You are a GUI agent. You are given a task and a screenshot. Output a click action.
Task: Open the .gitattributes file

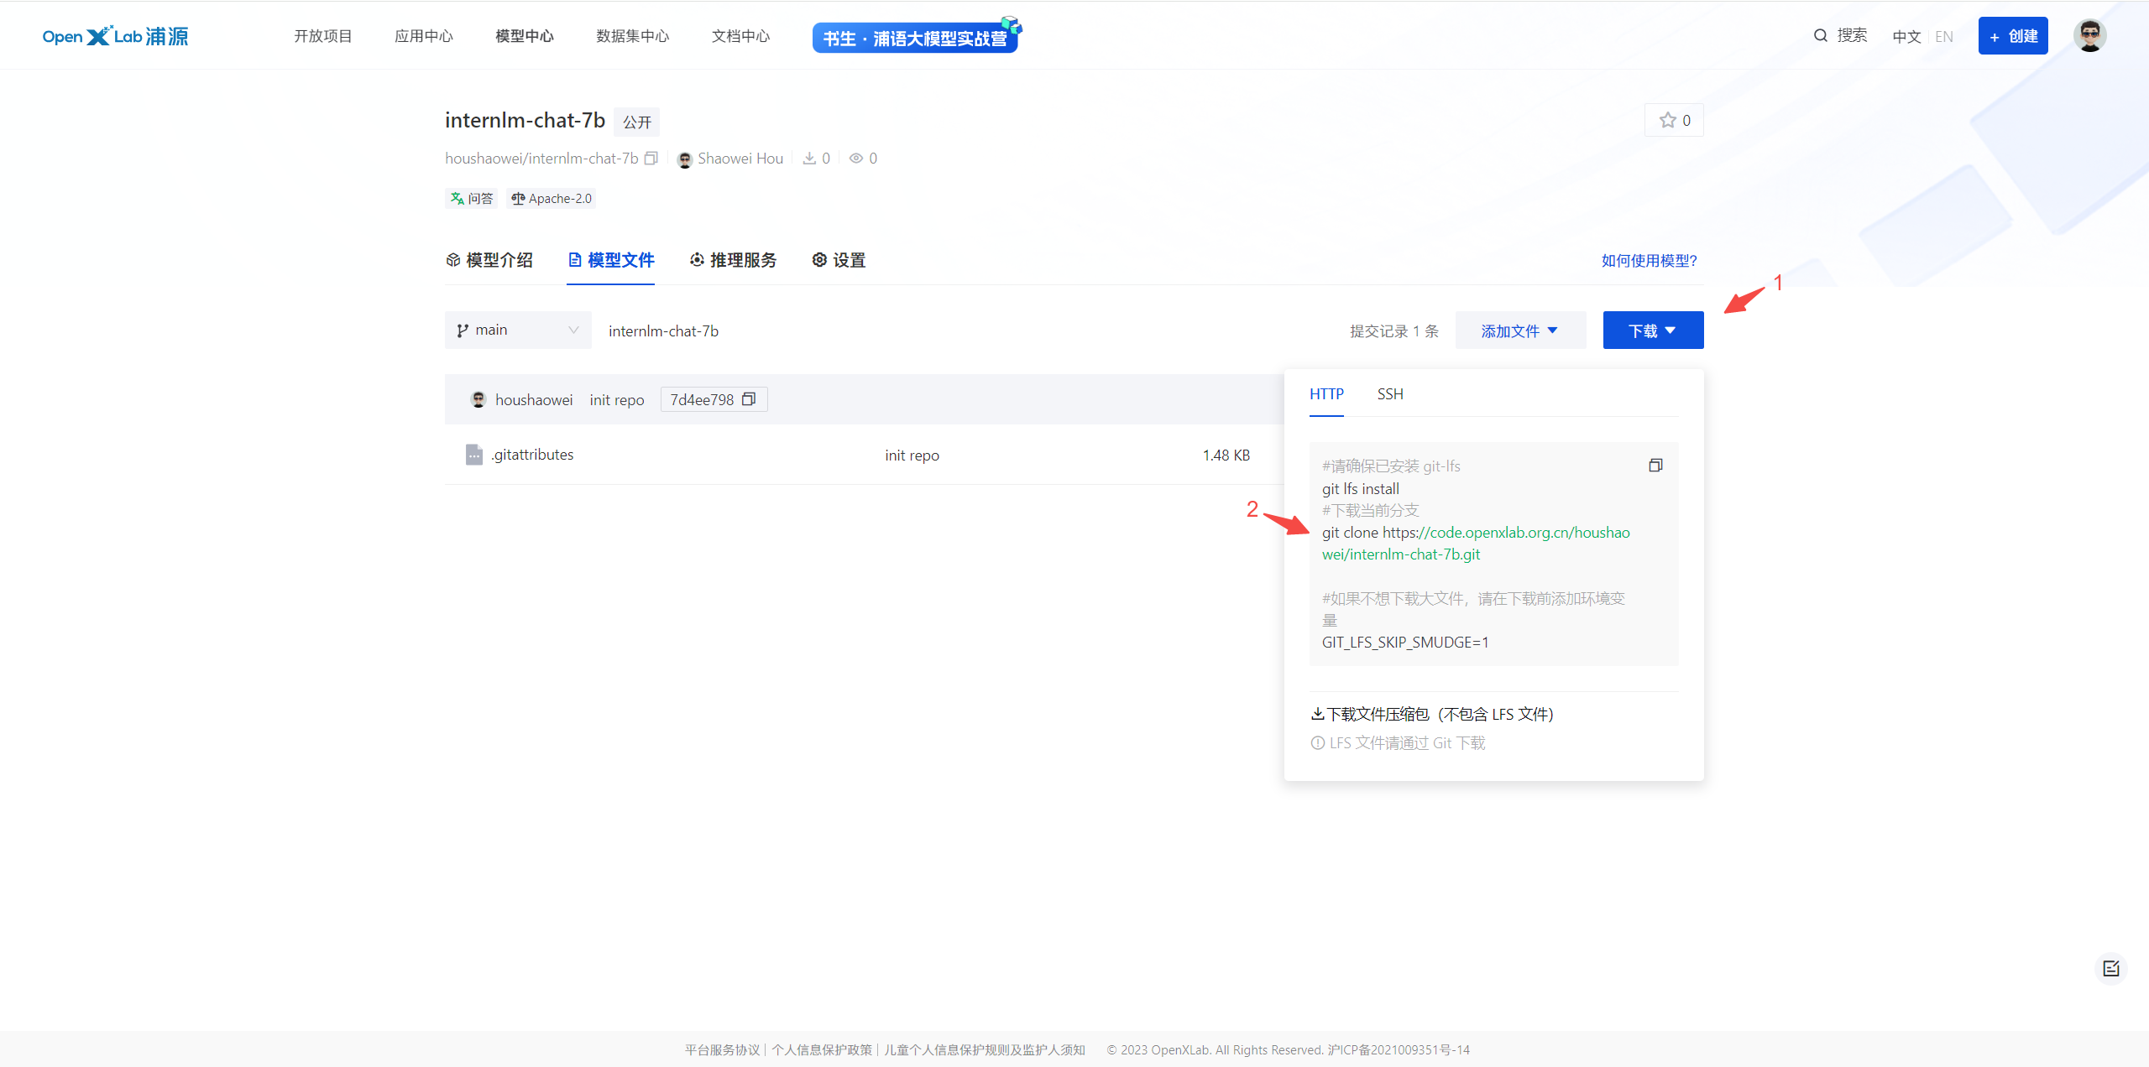click(533, 455)
